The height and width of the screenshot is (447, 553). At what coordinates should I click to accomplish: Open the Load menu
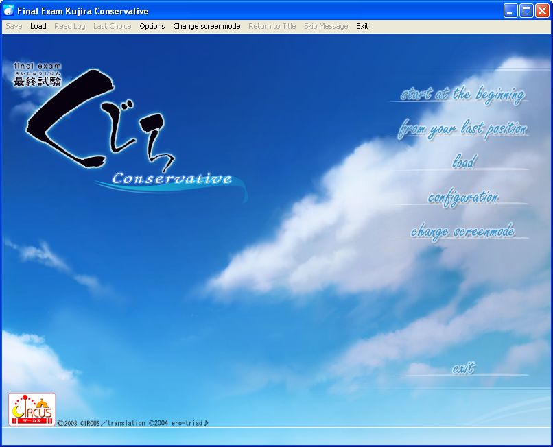point(38,26)
